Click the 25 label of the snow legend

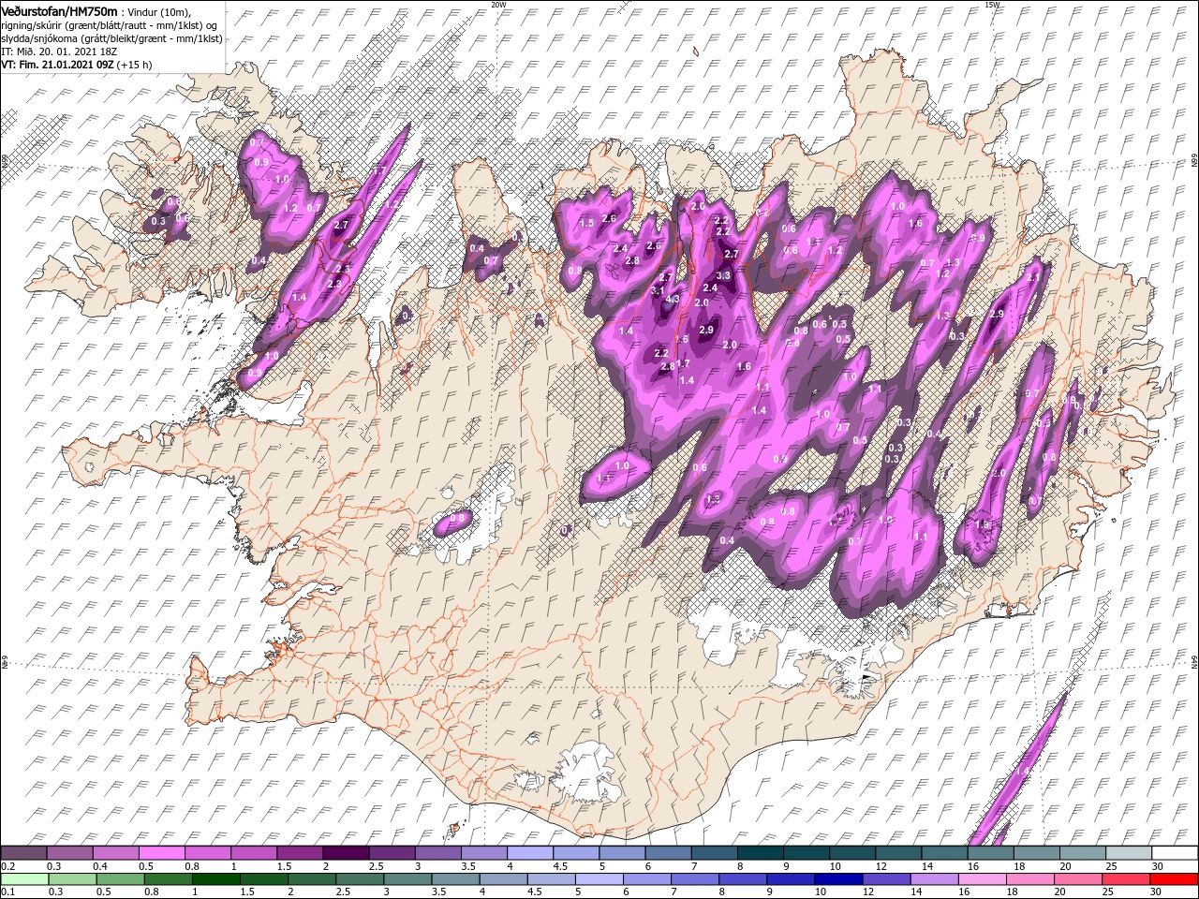(1111, 866)
